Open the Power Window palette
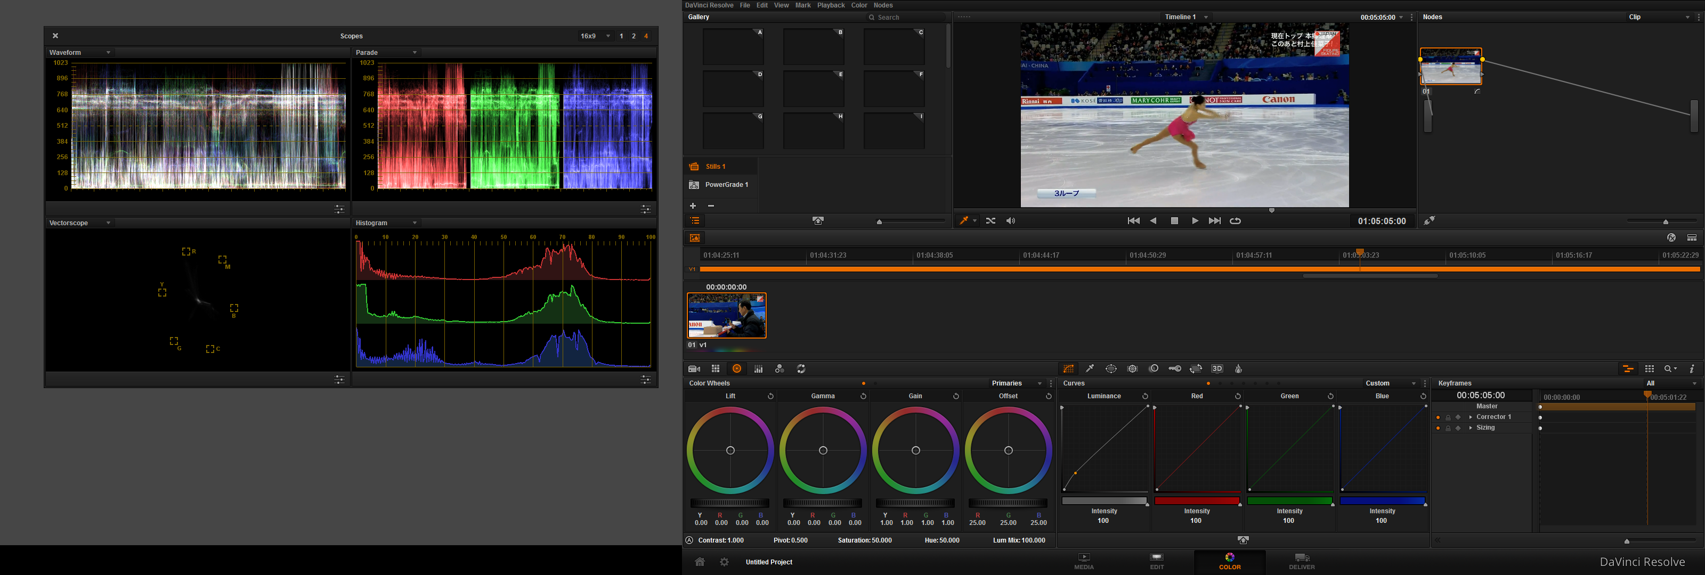This screenshot has height=575, width=1705. (1110, 368)
